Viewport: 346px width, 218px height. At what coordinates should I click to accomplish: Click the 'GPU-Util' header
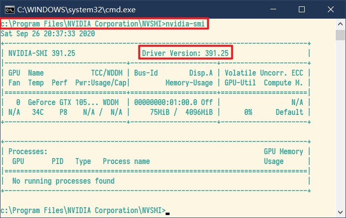pos(240,82)
